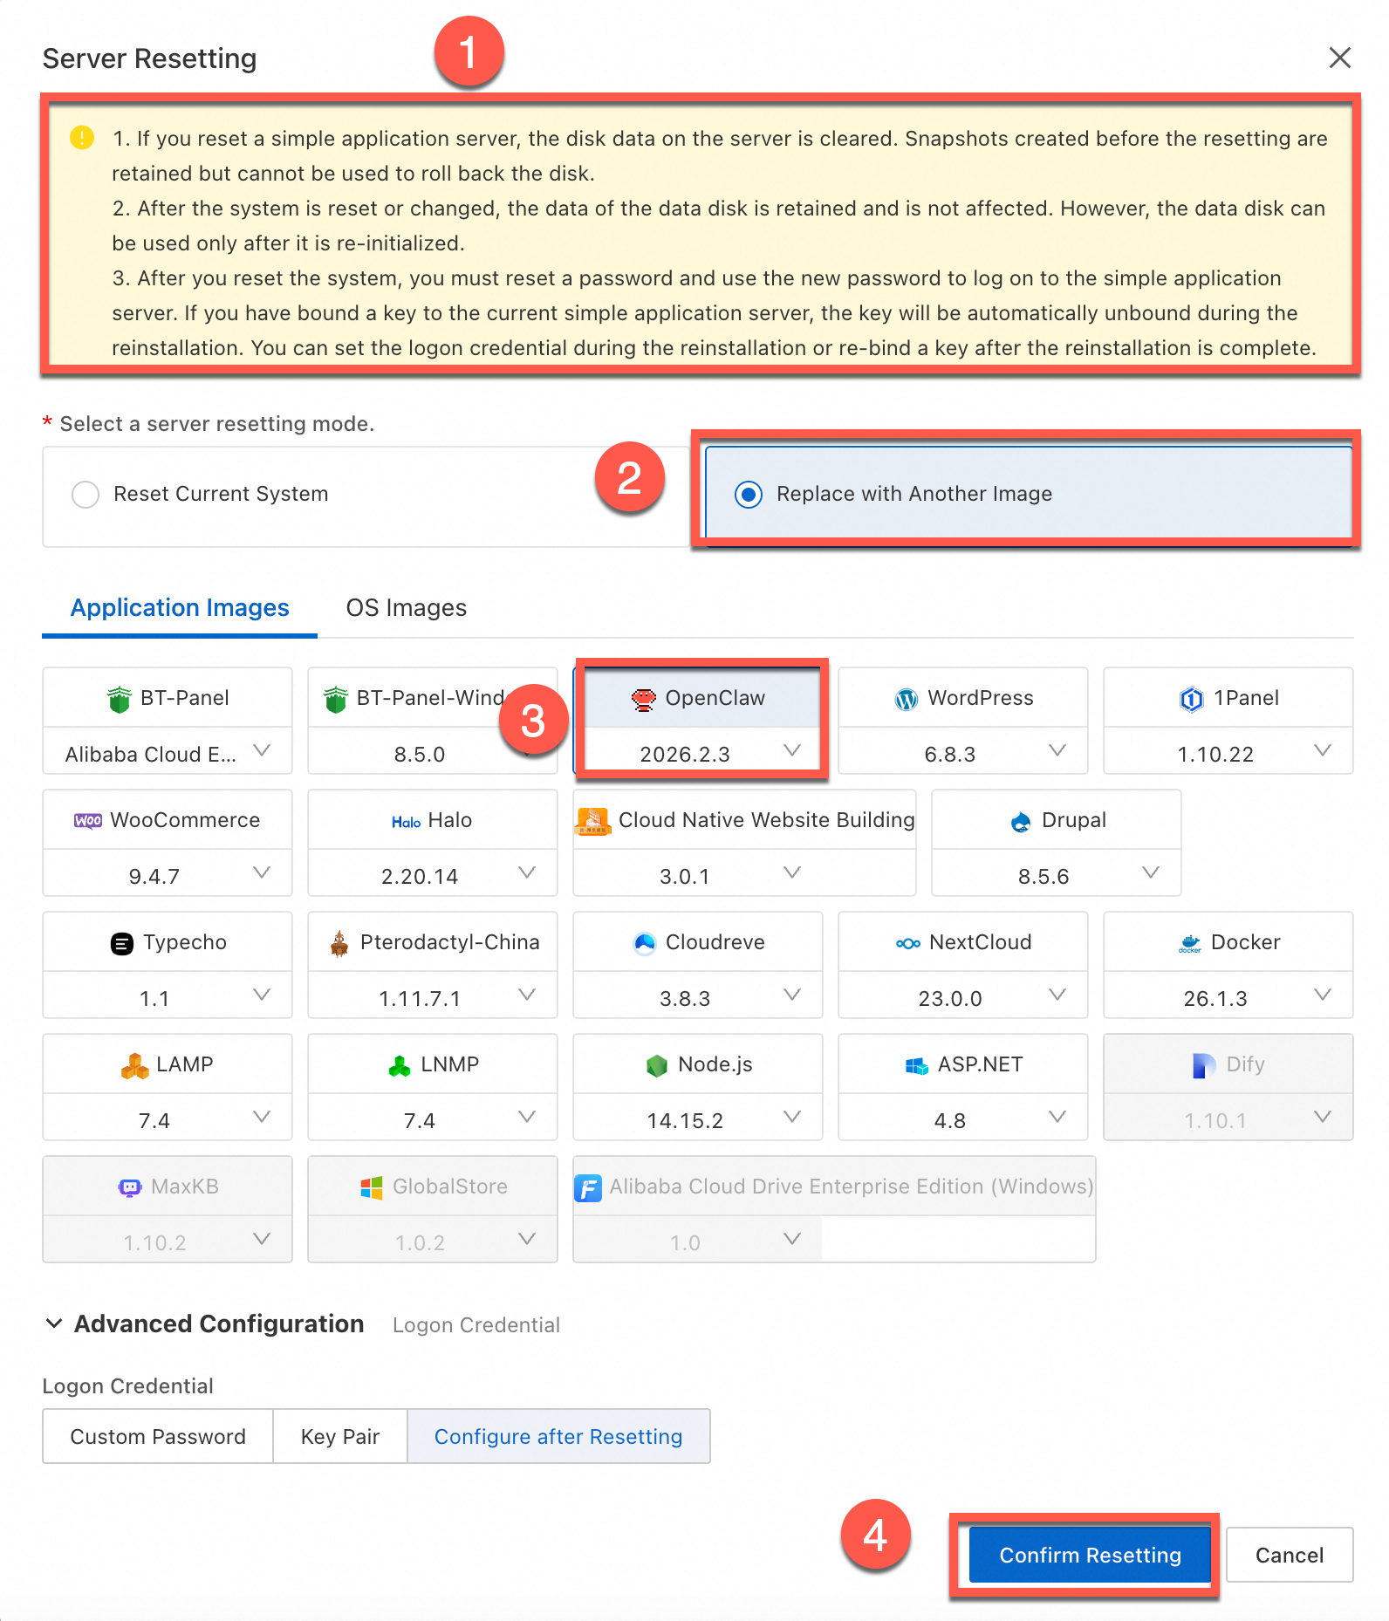The image size is (1389, 1621).
Task: Choose the Docker image icon
Action: click(x=1190, y=943)
